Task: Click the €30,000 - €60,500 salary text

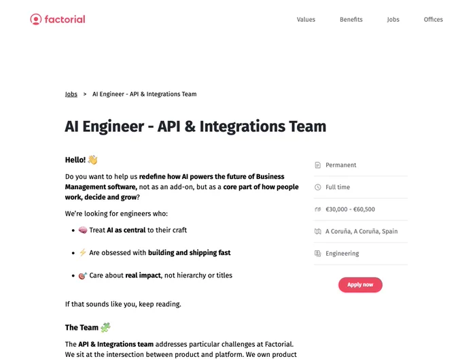Action: coord(350,209)
